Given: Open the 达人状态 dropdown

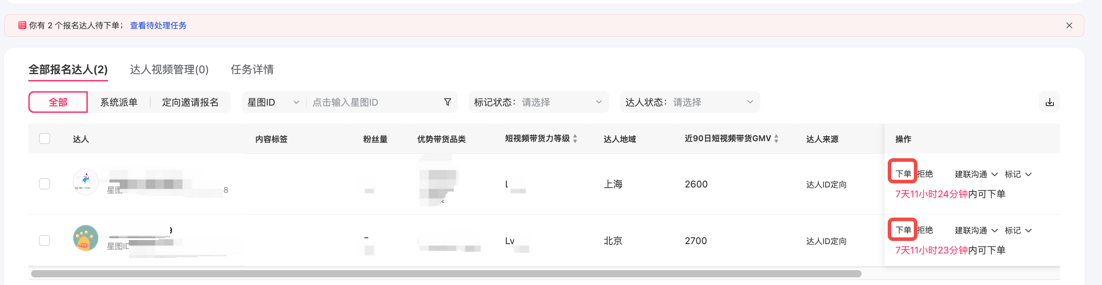Looking at the screenshot, I should (x=689, y=102).
